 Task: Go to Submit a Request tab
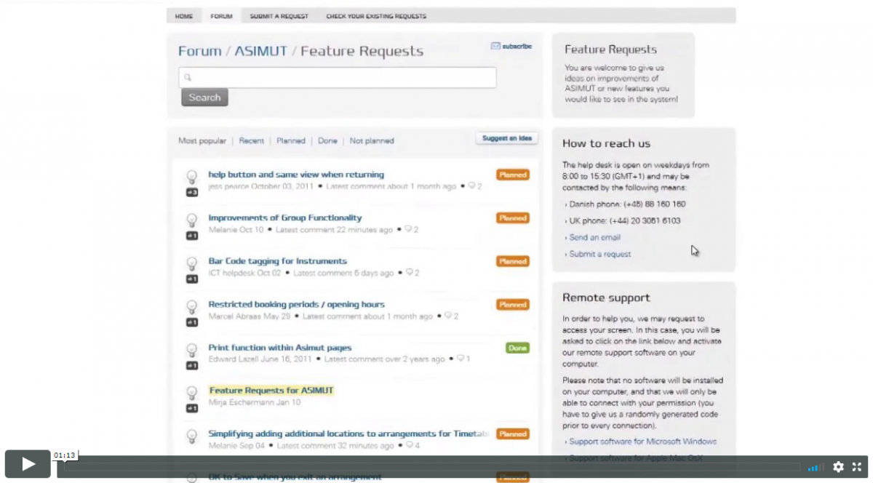point(279,16)
